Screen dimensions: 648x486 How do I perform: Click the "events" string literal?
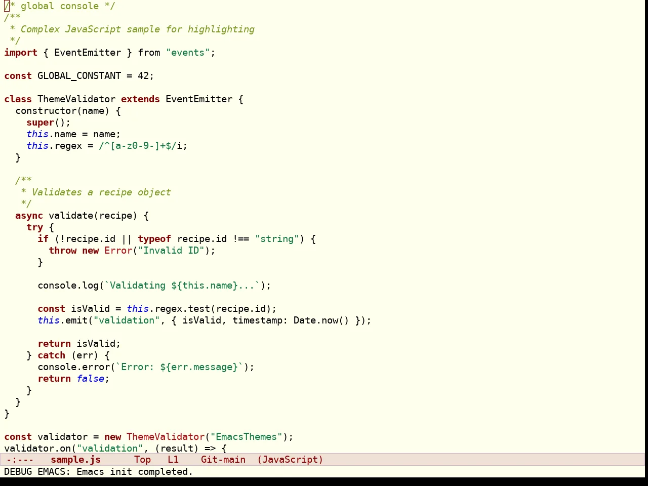tap(187, 53)
